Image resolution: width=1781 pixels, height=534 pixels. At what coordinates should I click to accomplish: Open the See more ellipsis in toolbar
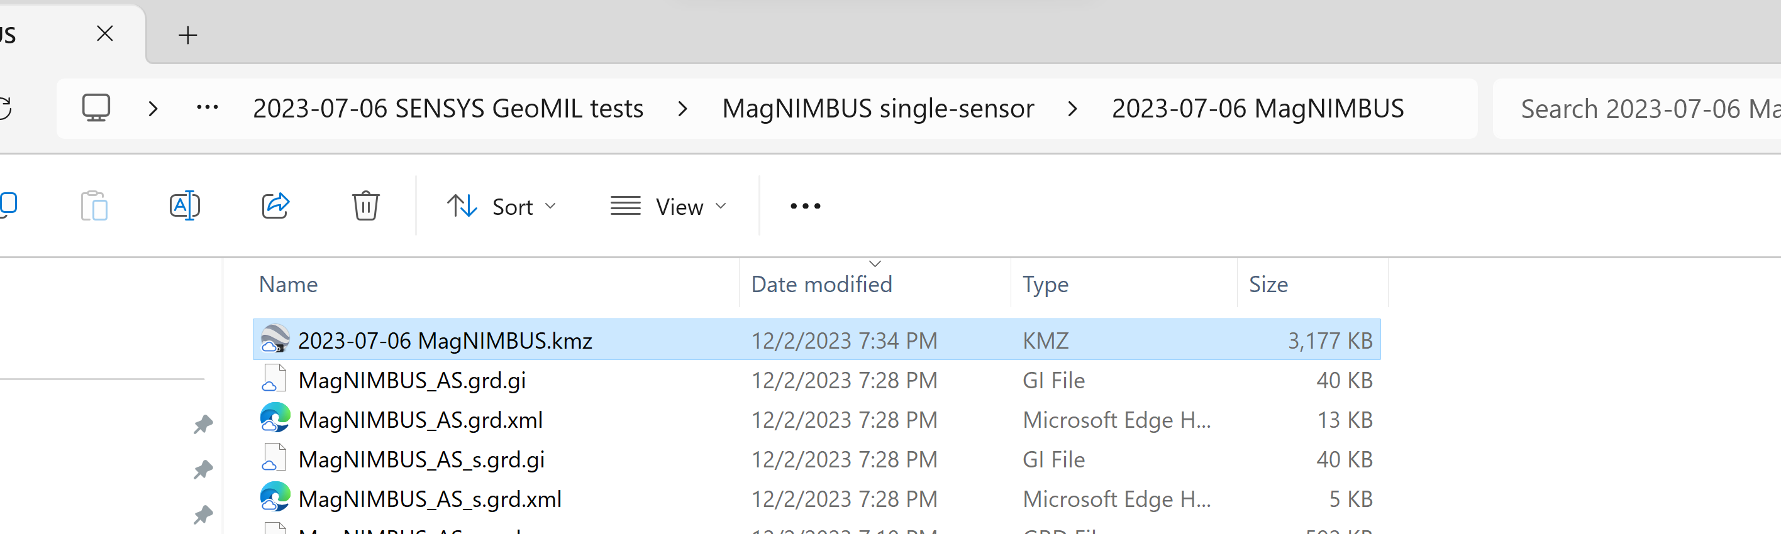coord(806,206)
